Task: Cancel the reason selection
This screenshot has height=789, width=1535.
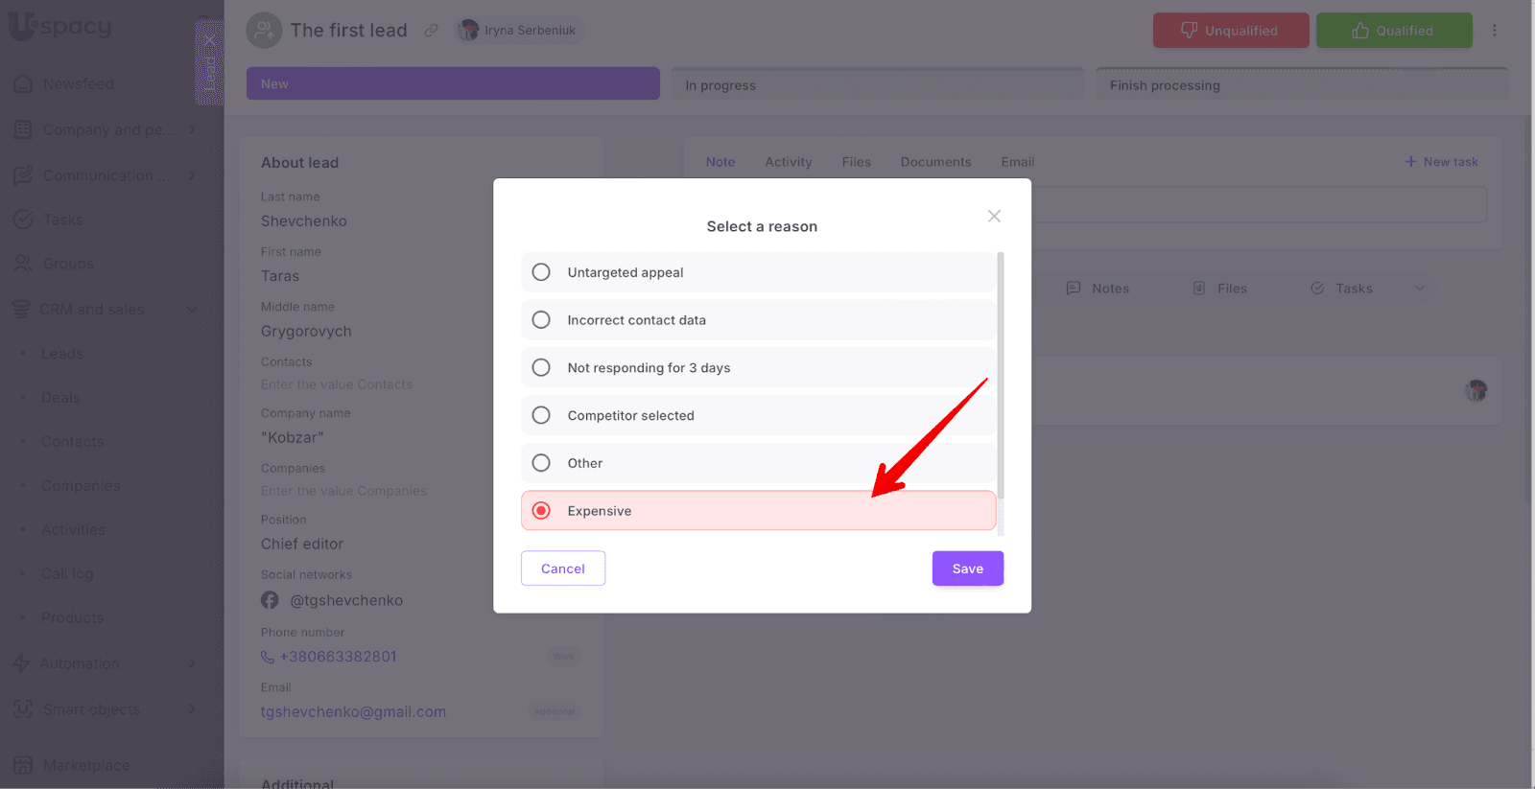Action: coord(562,569)
